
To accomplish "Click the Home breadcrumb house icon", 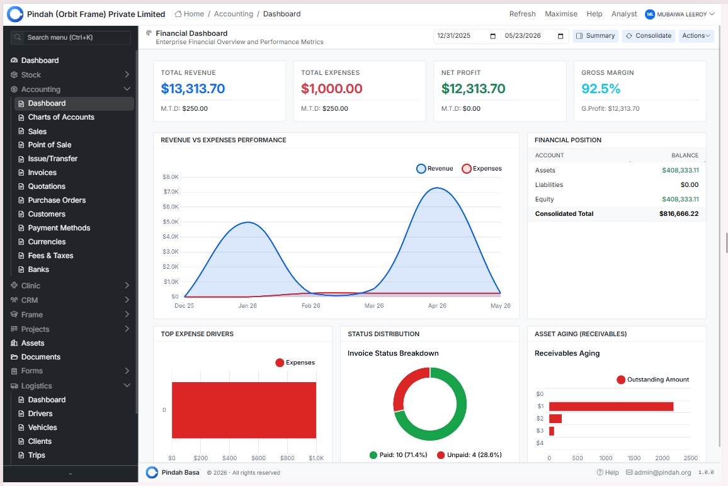I will (x=178, y=14).
